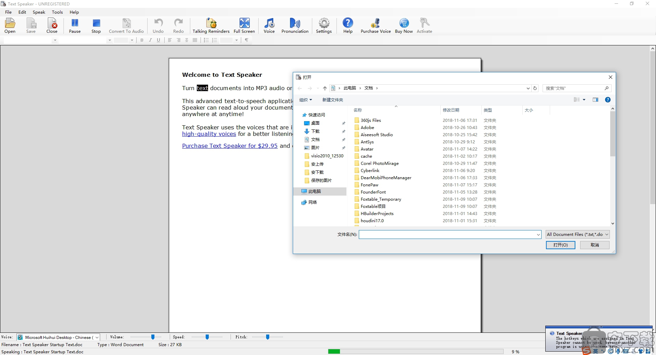Toggle numbered list formatting
Image resolution: width=656 pixels, height=355 pixels.
click(215, 40)
